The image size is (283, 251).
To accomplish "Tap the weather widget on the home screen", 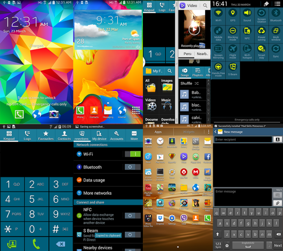I will pyautogui.click(x=108, y=30).
